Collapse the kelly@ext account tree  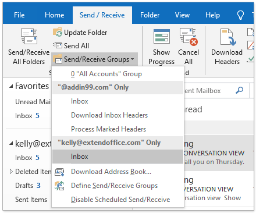(x=11, y=144)
